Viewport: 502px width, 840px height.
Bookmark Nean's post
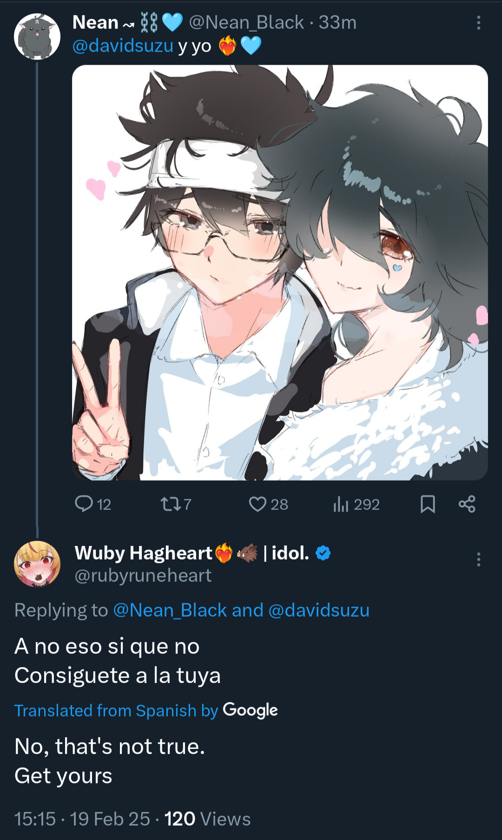(x=428, y=504)
